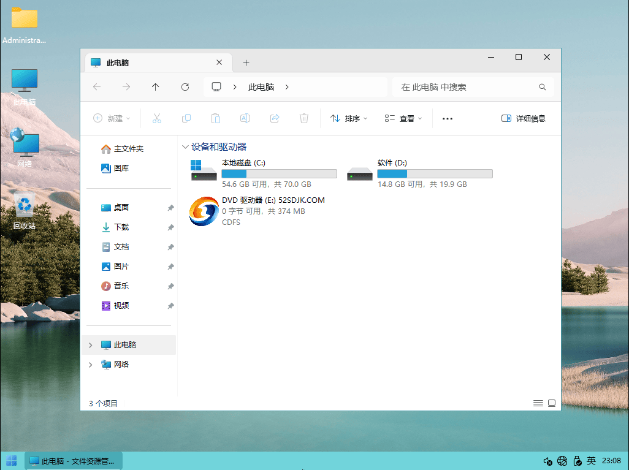
Task: Switch to large icons view in status bar
Action: coord(552,403)
